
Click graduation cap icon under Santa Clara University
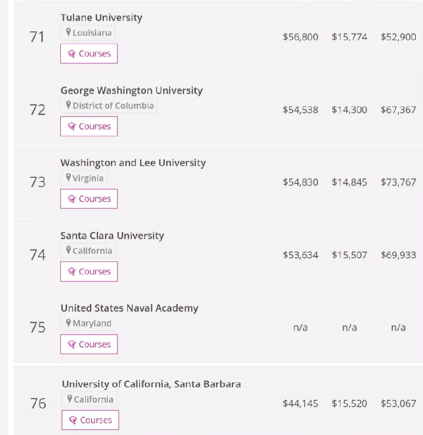click(x=72, y=272)
